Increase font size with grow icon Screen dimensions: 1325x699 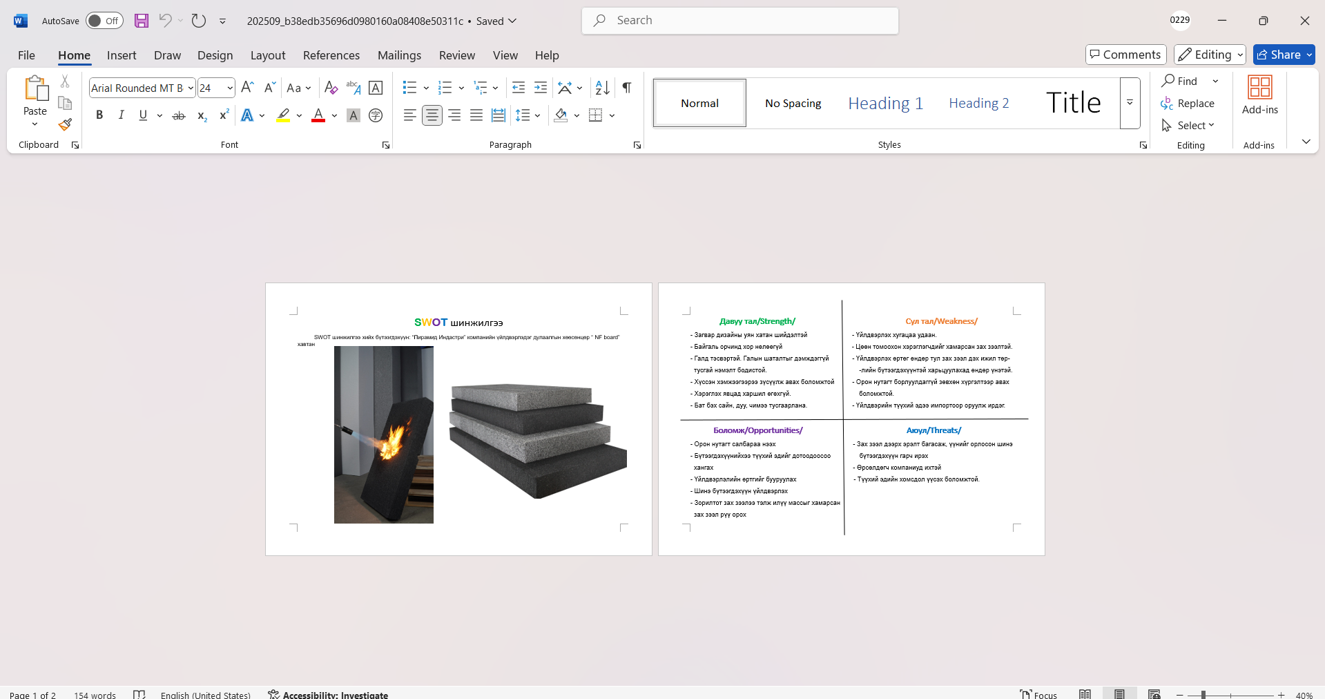pos(248,88)
